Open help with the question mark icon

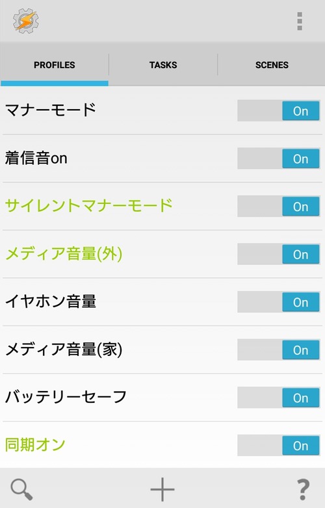pyautogui.click(x=303, y=490)
